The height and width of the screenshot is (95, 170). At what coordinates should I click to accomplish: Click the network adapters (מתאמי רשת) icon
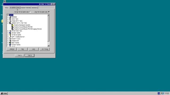point(10,43)
